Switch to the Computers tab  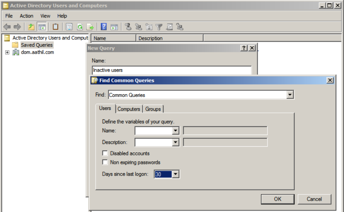coord(129,109)
